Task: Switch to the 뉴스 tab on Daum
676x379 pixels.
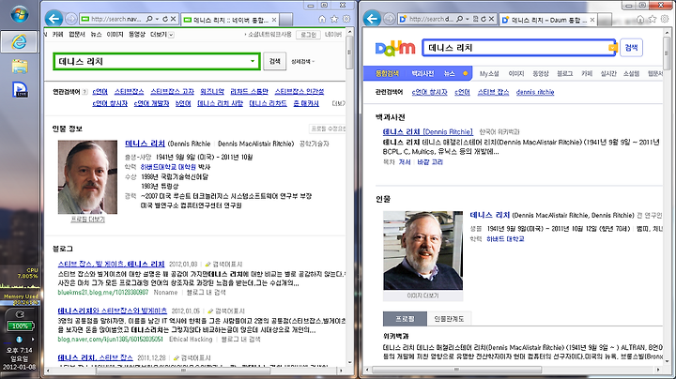Action: pos(449,74)
